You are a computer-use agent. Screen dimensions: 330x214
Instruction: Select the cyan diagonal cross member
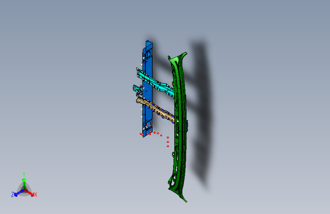[156, 83]
